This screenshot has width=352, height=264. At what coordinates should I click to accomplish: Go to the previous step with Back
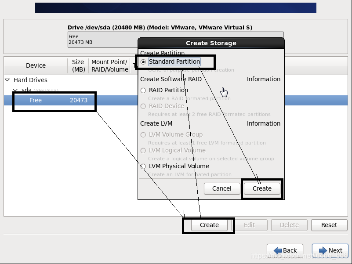(x=285, y=250)
